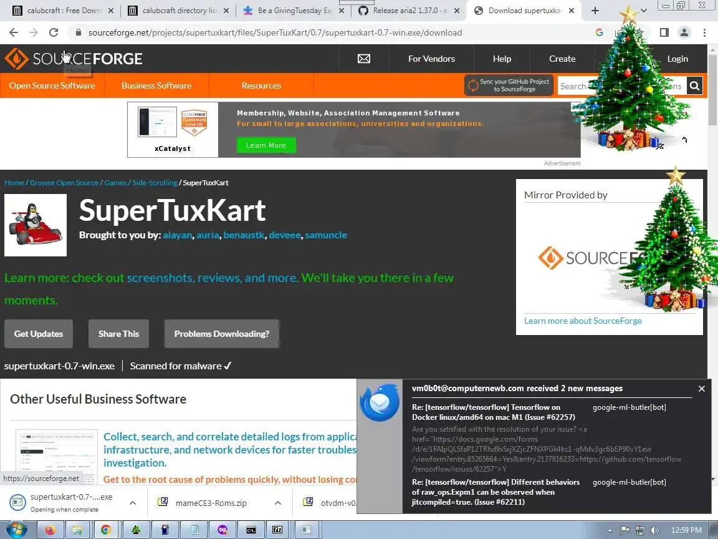
Task: Click the Get Updates button
Action: click(39, 334)
